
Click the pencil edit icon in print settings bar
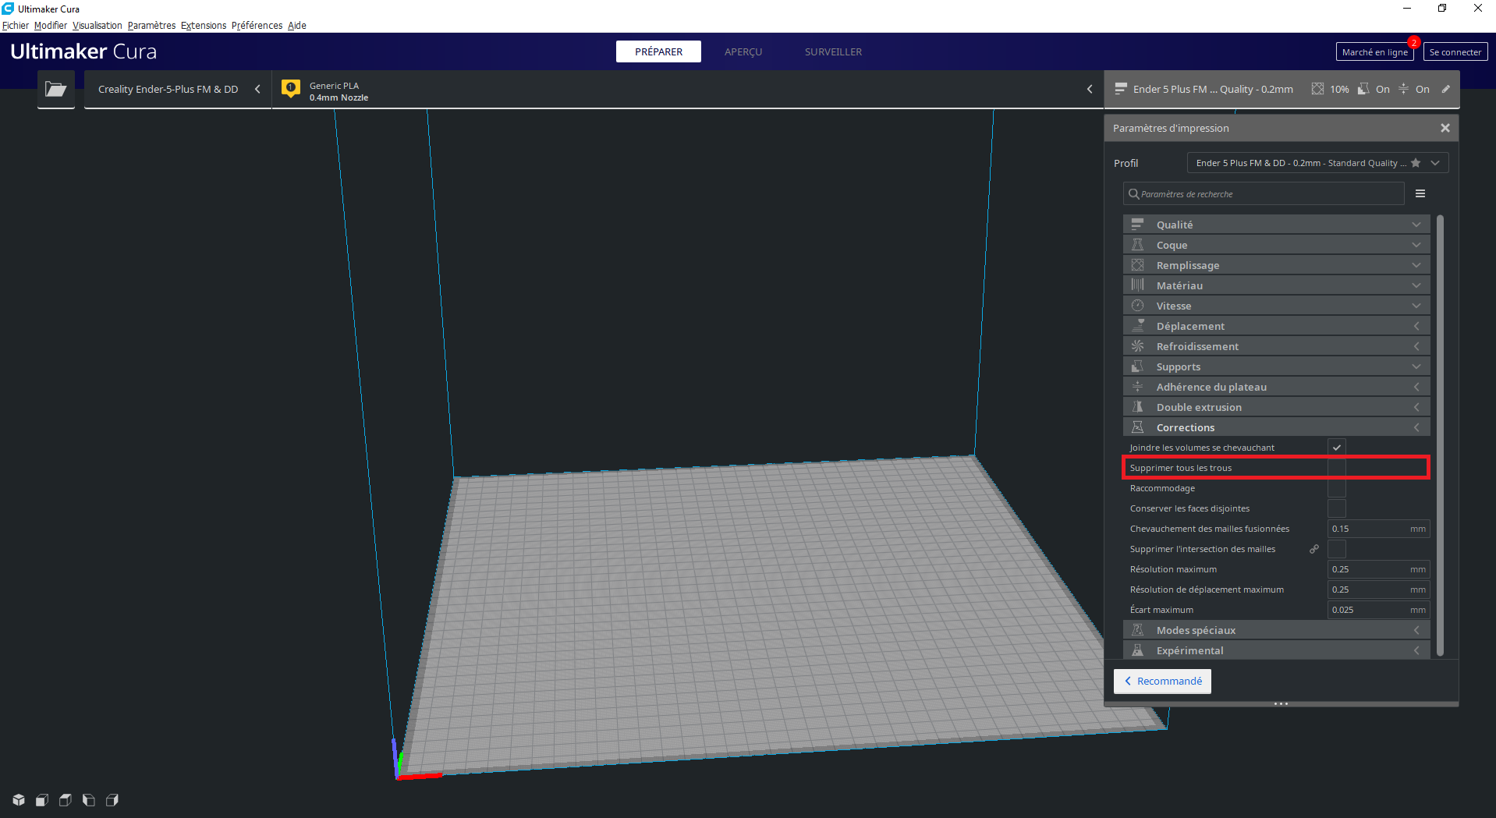pyautogui.click(x=1445, y=89)
